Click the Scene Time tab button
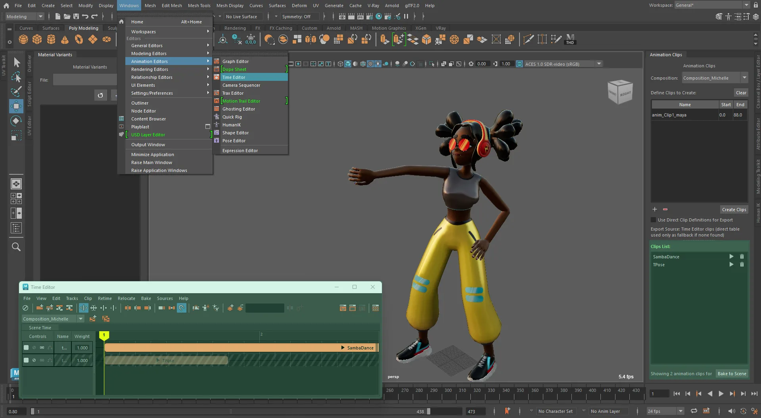The image size is (761, 418). 40,328
